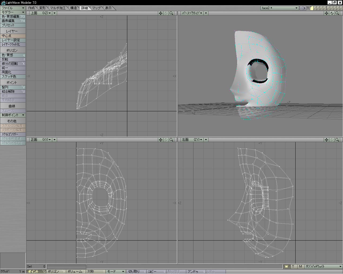The width and height of the screenshot is (343, 274).
Task: Click the pan icon in the perspective viewport
Action: pyautogui.click(x=326, y=13)
